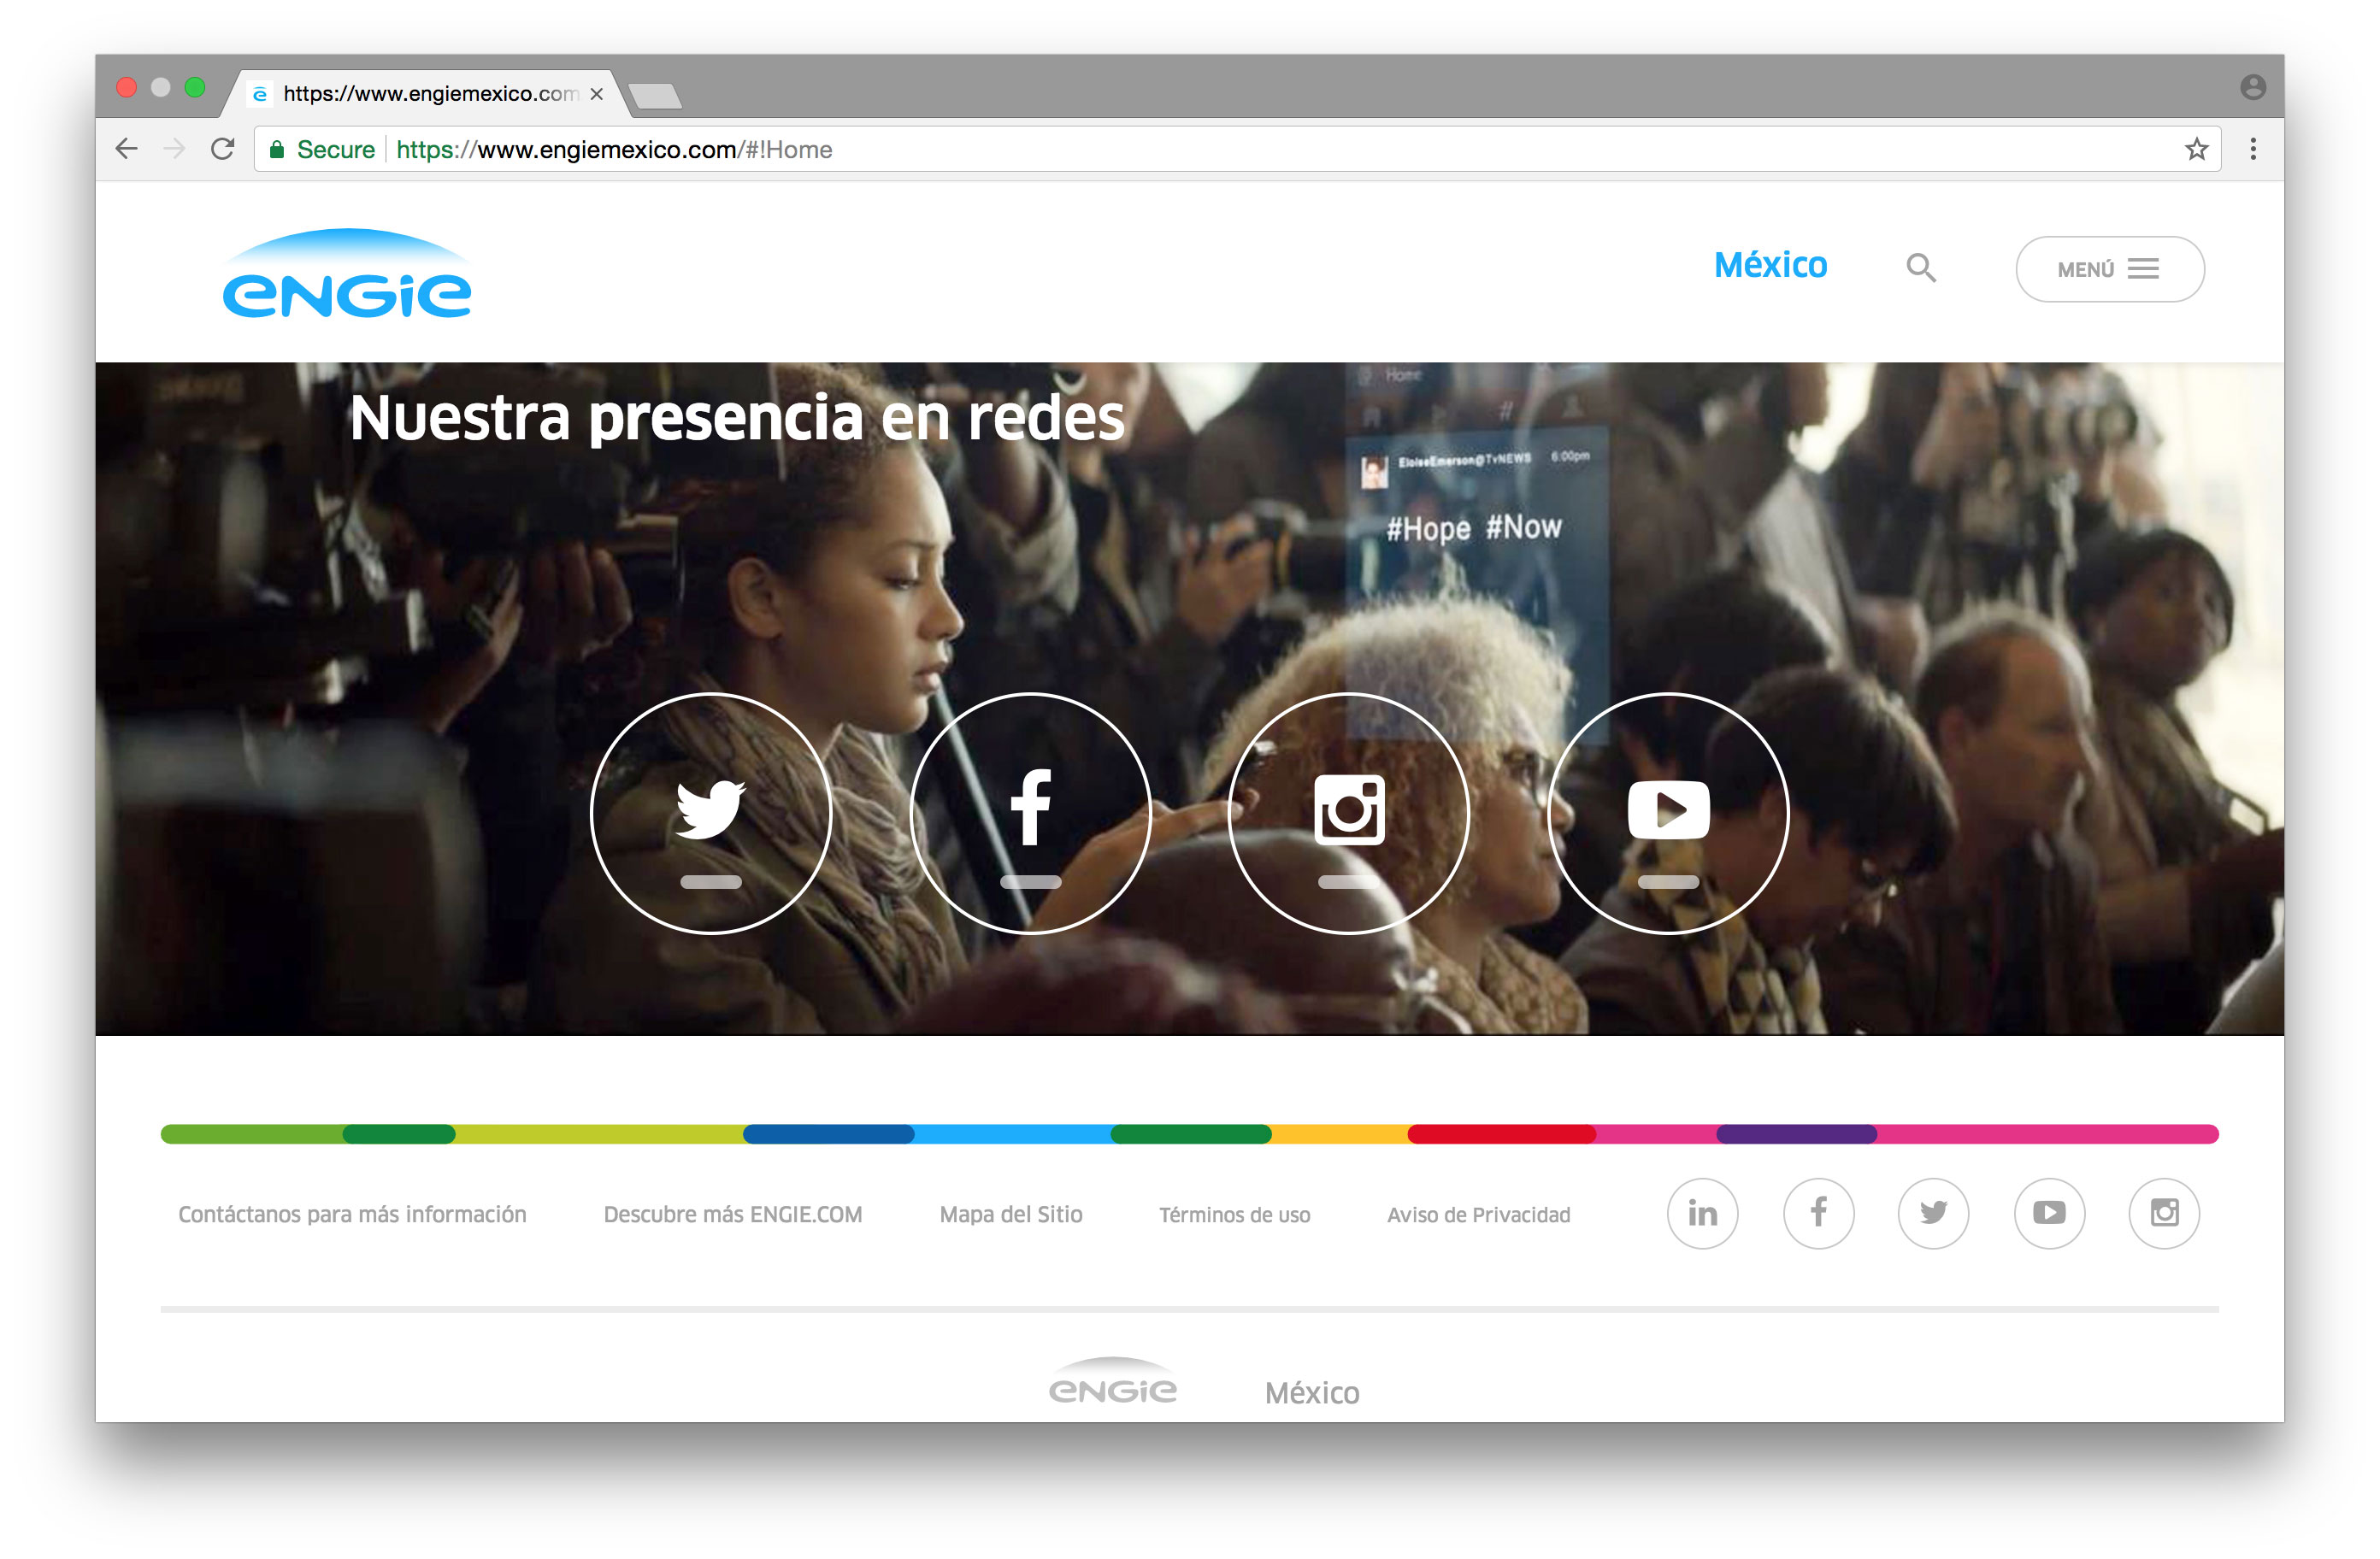Click the URL address bar field
Screen dimensions: 2380x1559
coord(1200,149)
